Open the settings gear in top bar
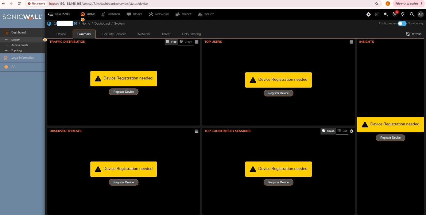 pyautogui.click(x=368, y=14)
